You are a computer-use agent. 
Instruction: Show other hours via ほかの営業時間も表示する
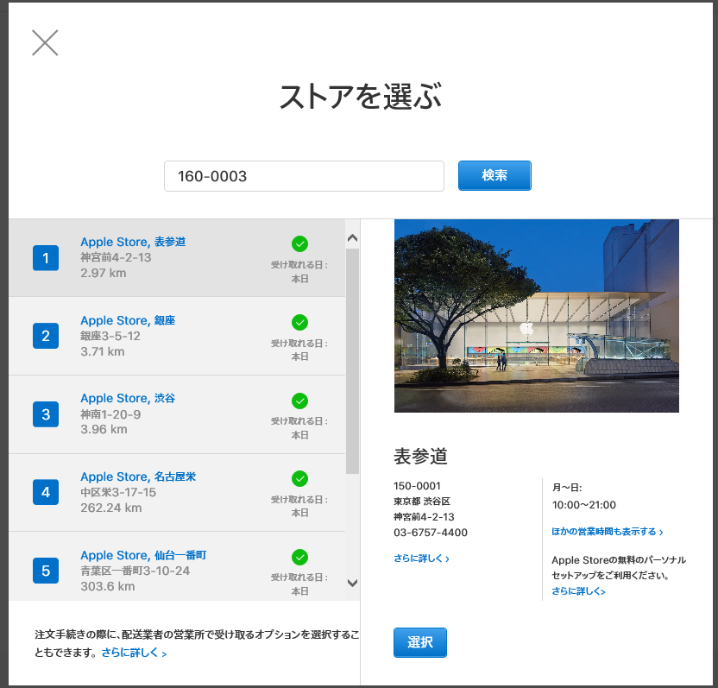point(608,532)
